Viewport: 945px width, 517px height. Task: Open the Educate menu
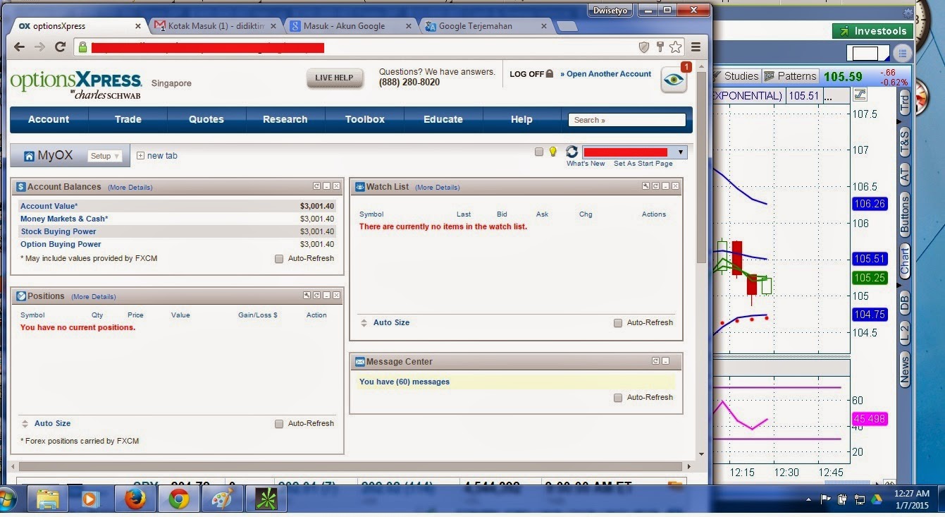[443, 119]
